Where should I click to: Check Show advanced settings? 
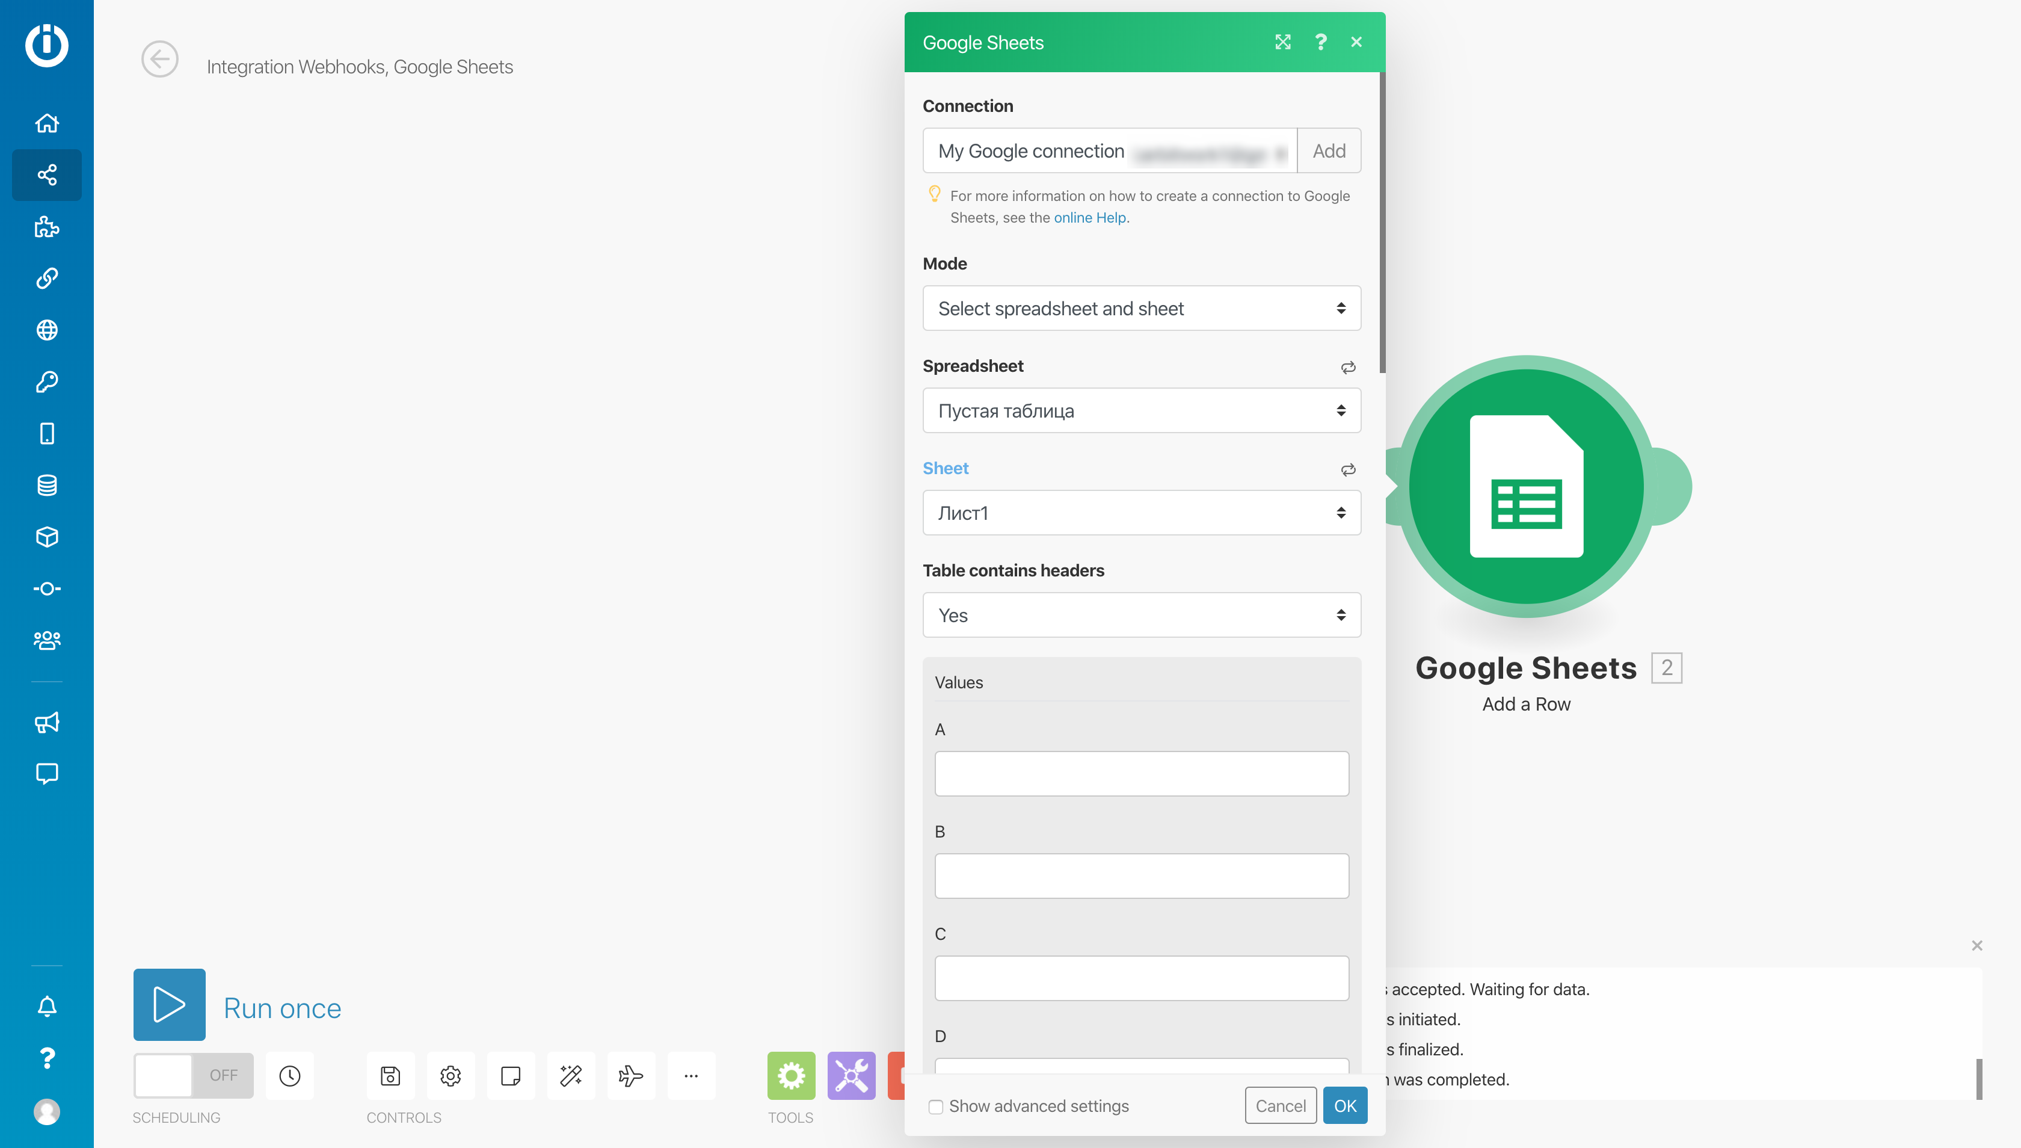tap(936, 1107)
